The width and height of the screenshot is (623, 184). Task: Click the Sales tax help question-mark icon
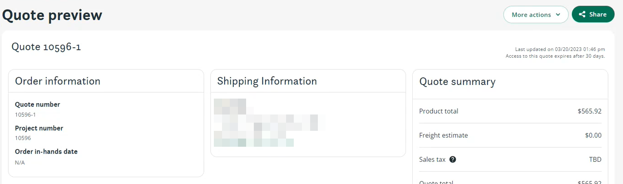point(453,159)
